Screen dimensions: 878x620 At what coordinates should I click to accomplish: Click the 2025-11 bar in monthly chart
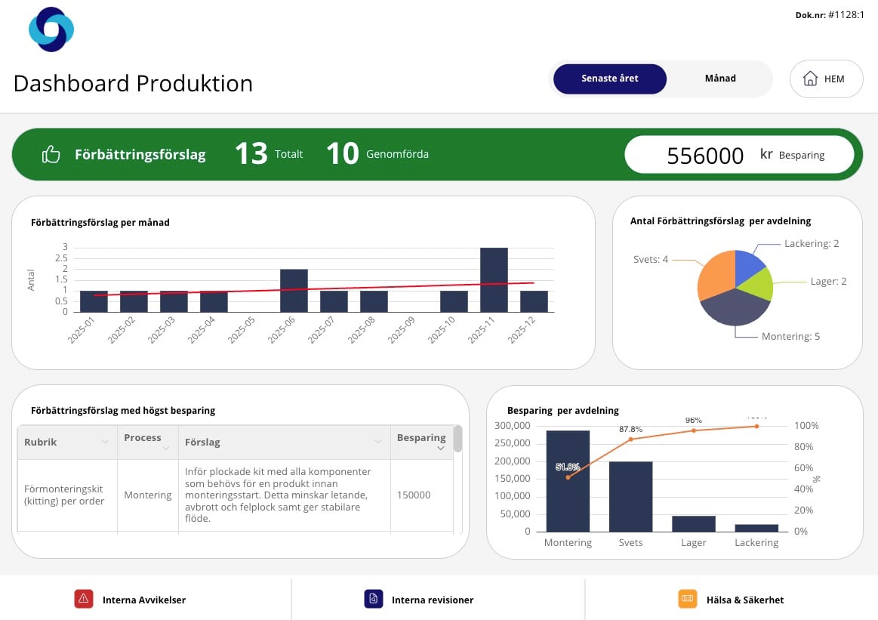[494, 279]
